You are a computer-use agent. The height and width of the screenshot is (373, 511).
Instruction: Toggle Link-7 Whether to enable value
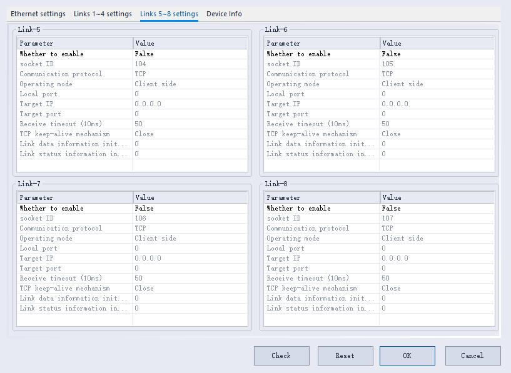coord(190,208)
